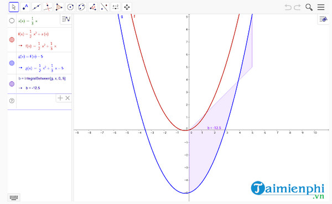
Task: Open the Algebra view style bar
Action: tap(66, 19)
